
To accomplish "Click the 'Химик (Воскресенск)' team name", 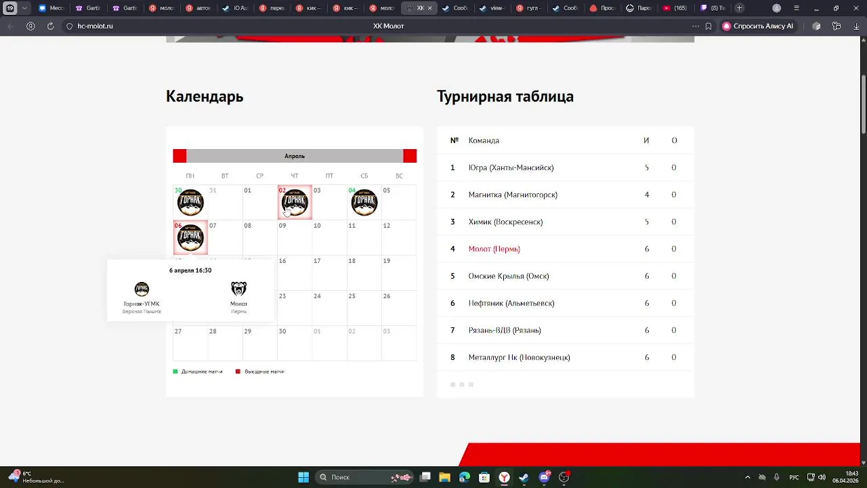I will click(x=505, y=222).
